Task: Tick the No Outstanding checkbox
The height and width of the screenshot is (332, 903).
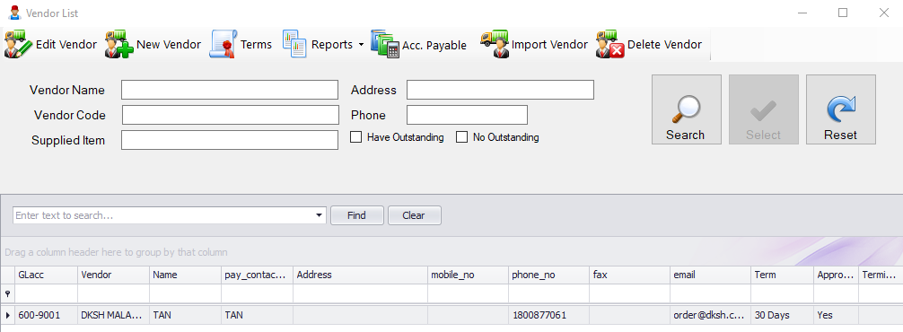Action: coord(462,137)
